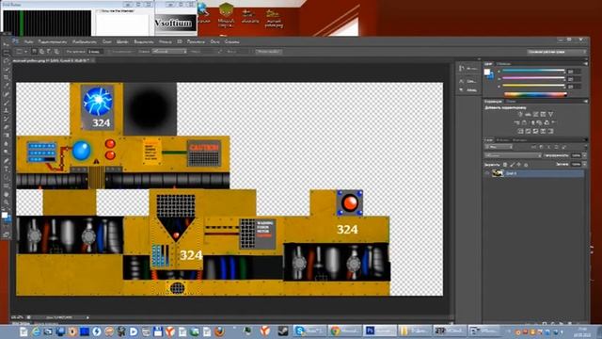
Task: Hide the layer using its eye icon
Action: 487,173
